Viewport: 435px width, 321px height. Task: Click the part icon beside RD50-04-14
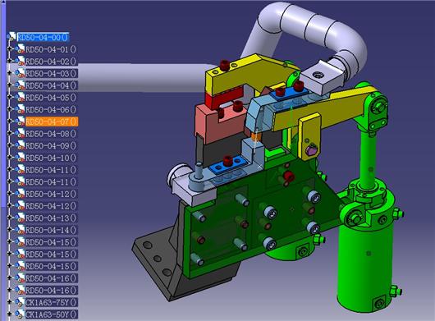20,229
